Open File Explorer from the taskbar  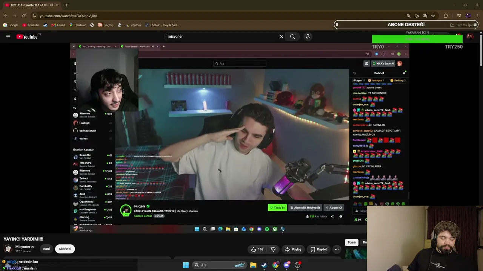point(253,265)
